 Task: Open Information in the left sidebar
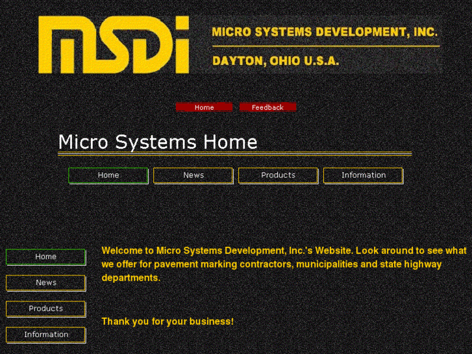point(46,335)
